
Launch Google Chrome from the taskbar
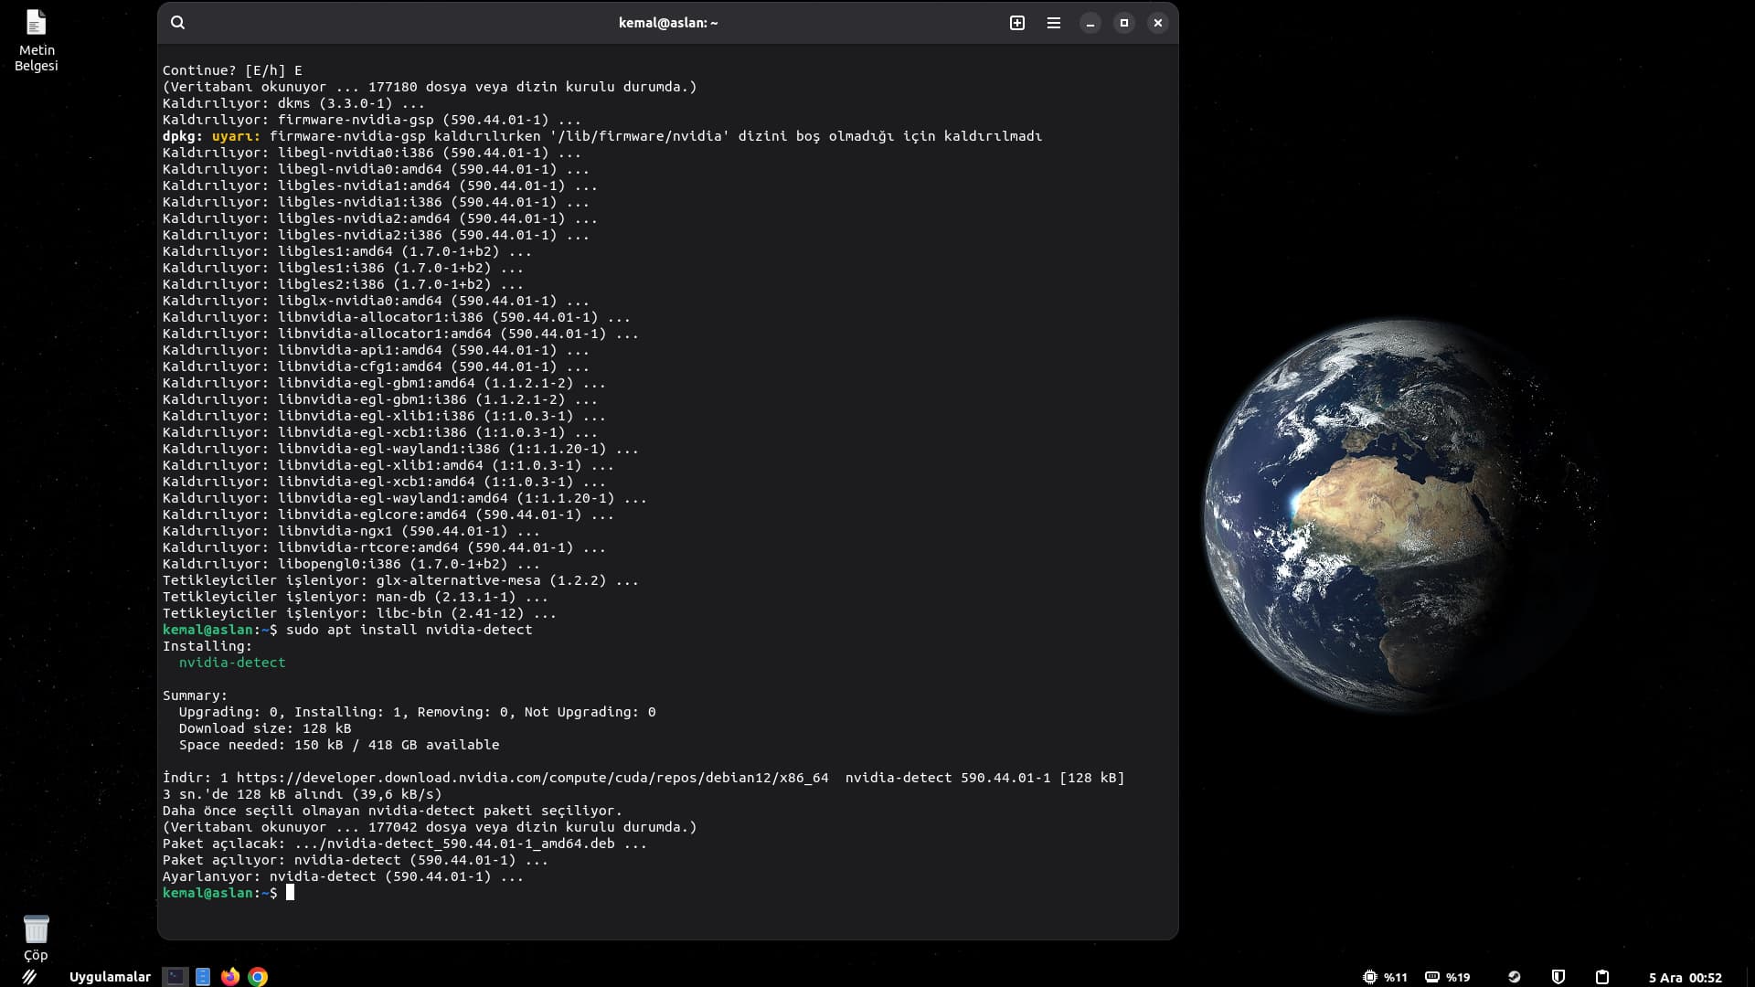coord(258,977)
